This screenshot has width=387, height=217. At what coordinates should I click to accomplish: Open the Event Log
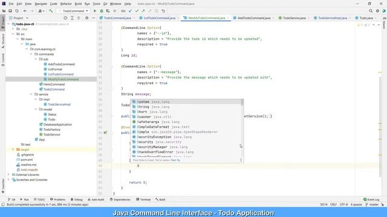371,200
